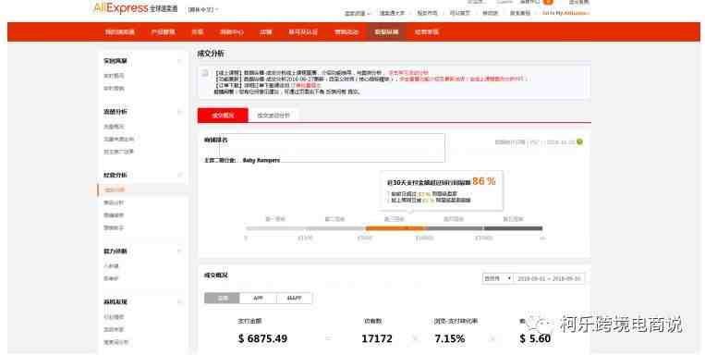Select the 非APP platform toggle
The width and height of the screenshot is (705, 355).
coord(294,298)
